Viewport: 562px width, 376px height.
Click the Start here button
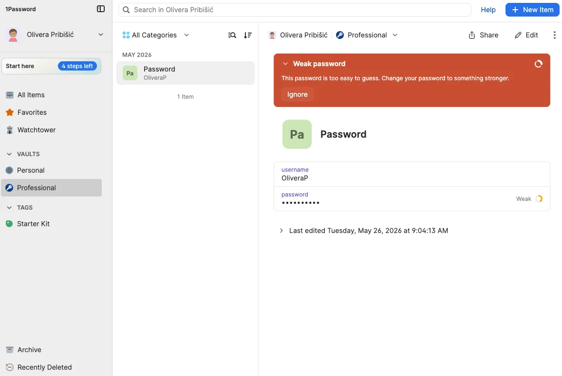pyautogui.click(x=51, y=66)
